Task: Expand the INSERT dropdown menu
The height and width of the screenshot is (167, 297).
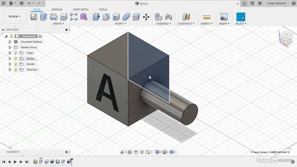Action: (224, 24)
